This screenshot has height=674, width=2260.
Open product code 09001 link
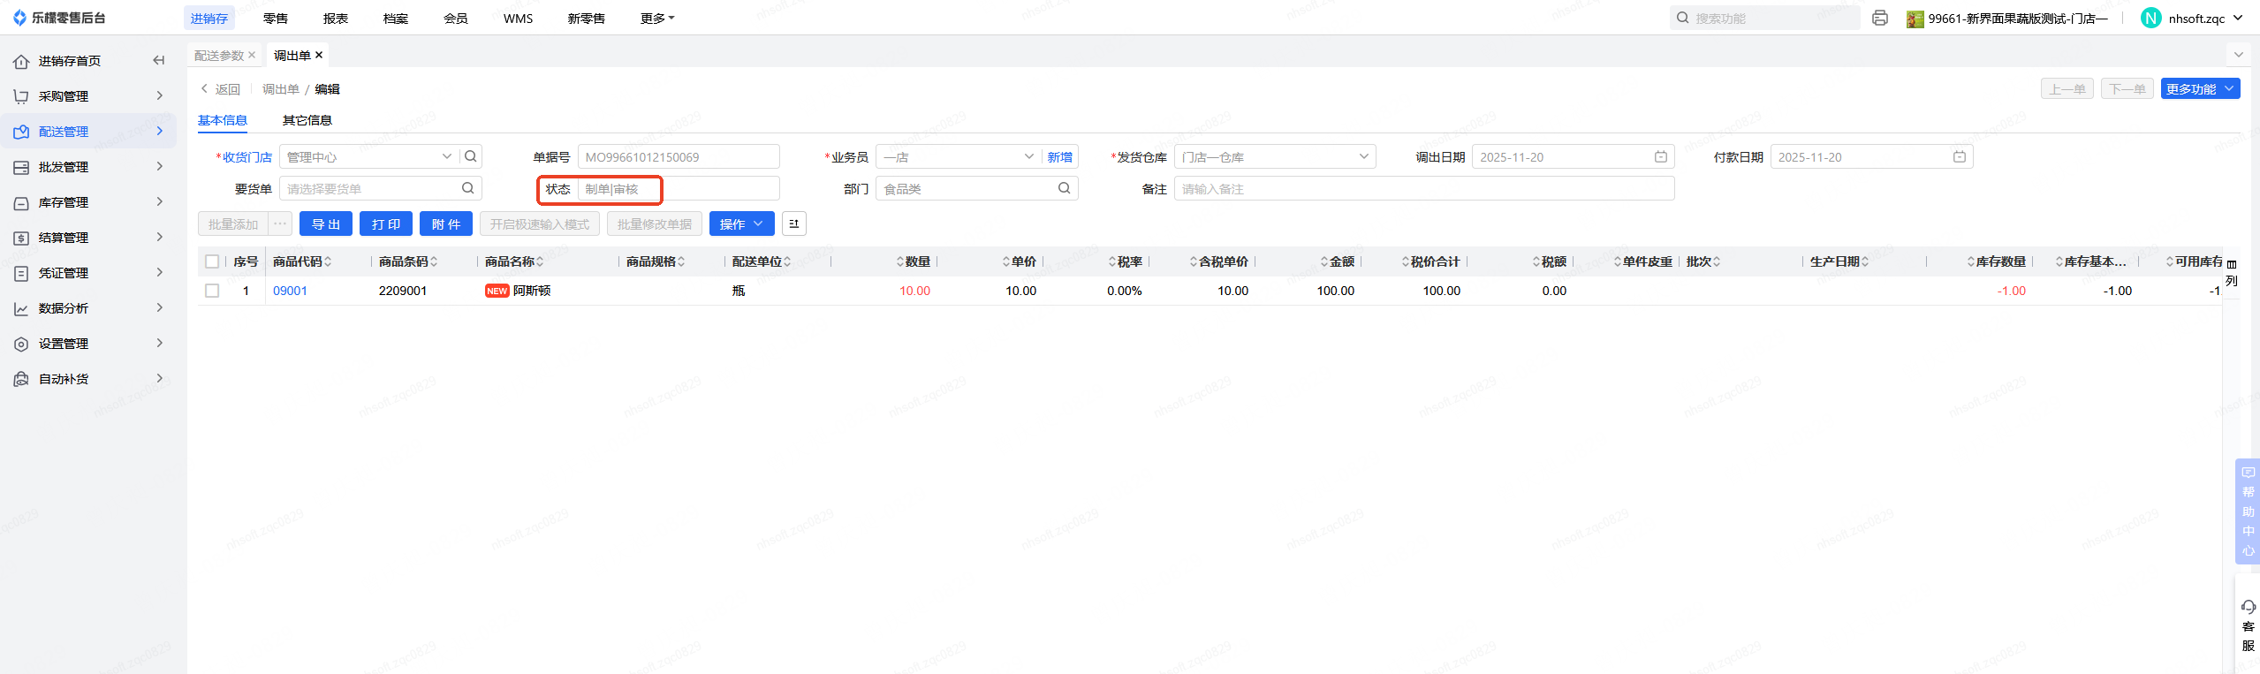tap(290, 291)
